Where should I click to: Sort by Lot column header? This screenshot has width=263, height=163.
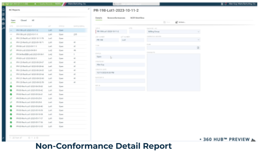(50, 26)
